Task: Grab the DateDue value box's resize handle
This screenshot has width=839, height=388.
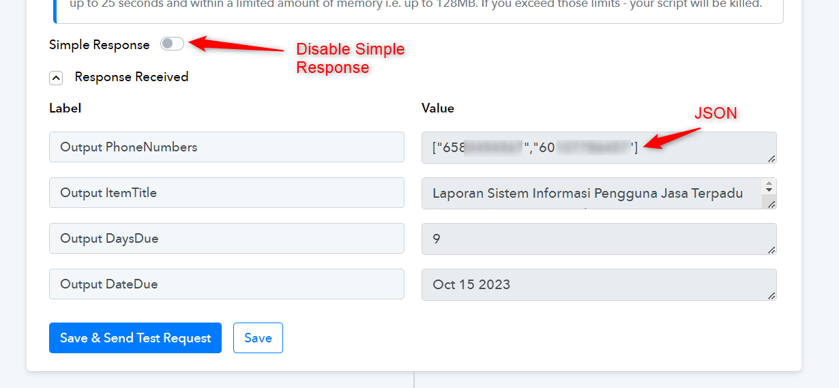Action: (x=771, y=295)
